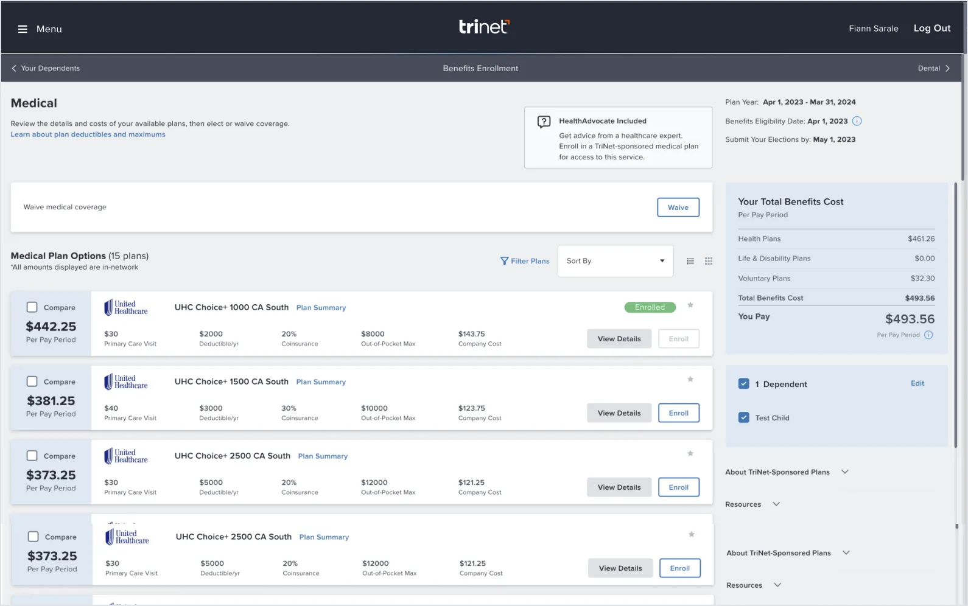Image resolution: width=968 pixels, height=606 pixels.
Task: Click the Health Plans $461.26 row
Action: coord(836,239)
